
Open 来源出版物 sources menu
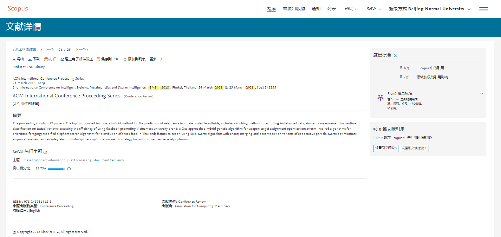pyautogui.click(x=294, y=9)
